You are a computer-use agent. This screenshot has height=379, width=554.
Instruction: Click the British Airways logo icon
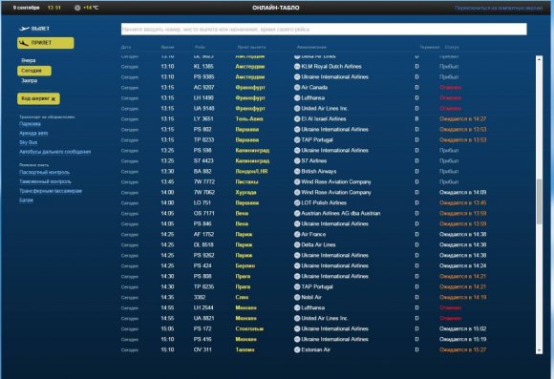(297, 171)
